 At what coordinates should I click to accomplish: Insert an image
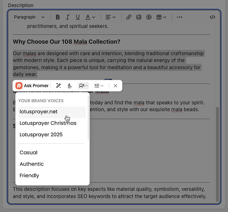[139, 17]
